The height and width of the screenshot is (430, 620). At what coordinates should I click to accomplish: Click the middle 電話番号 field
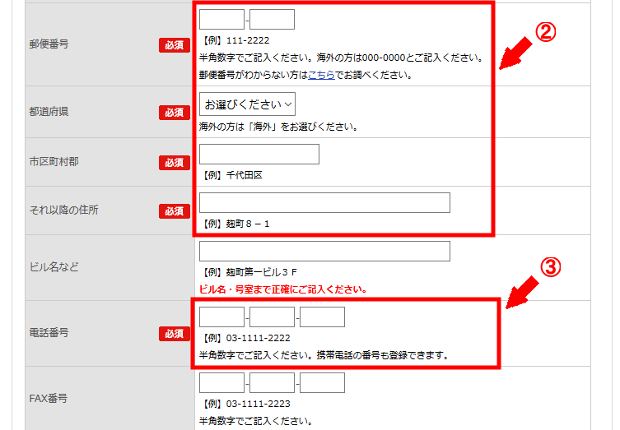(x=272, y=317)
